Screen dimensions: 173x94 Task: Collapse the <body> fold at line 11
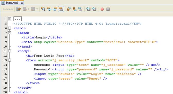(10, 51)
